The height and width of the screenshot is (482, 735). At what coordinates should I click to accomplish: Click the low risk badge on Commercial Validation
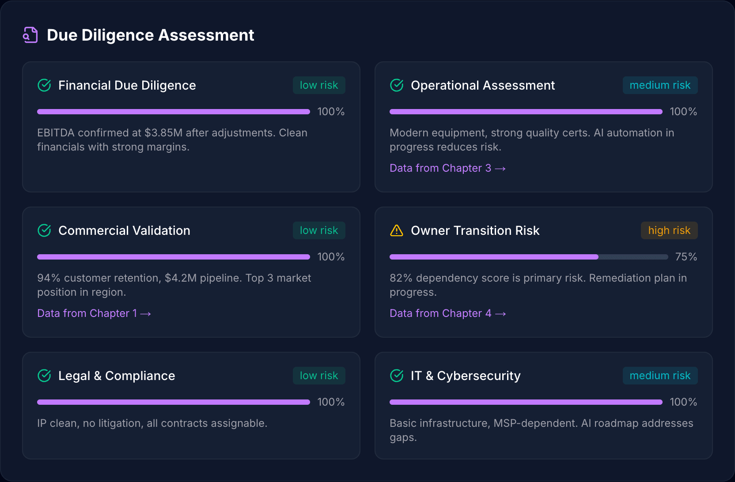point(319,230)
